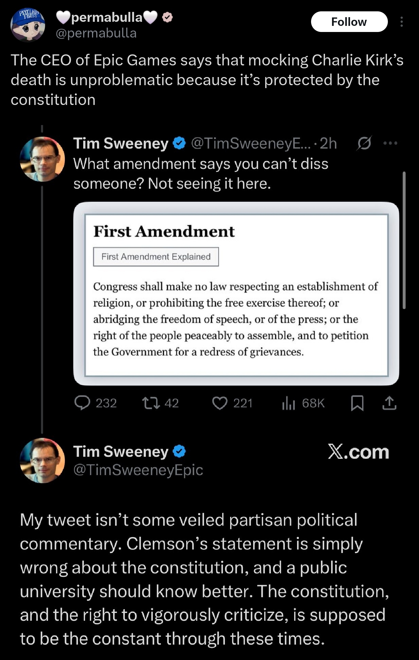
Task: Open the First Amendment image attachment
Action: [236, 294]
